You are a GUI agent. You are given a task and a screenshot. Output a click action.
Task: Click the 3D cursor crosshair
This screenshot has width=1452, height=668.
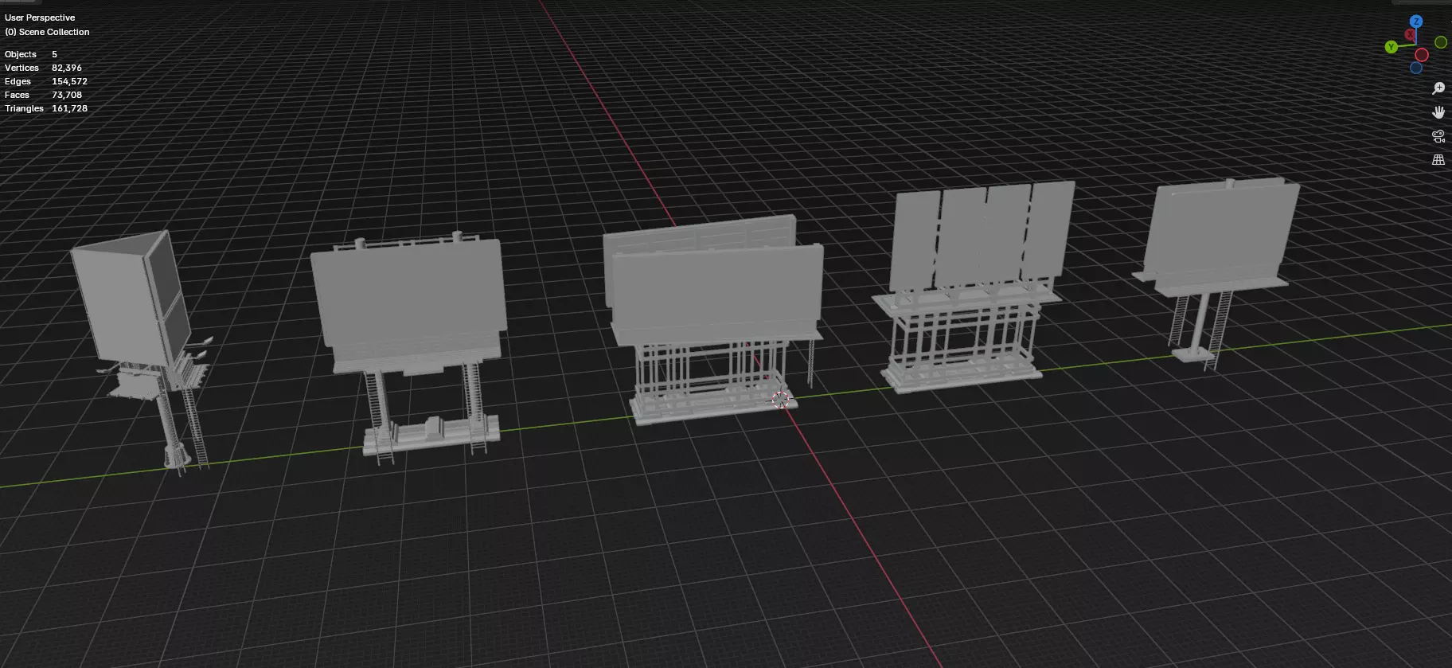pos(781,400)
